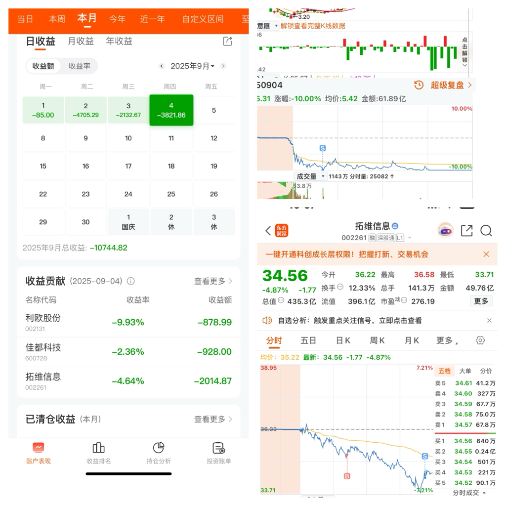
Task: Open 意愿 indicator dropdown
Action: pos(268,26)
